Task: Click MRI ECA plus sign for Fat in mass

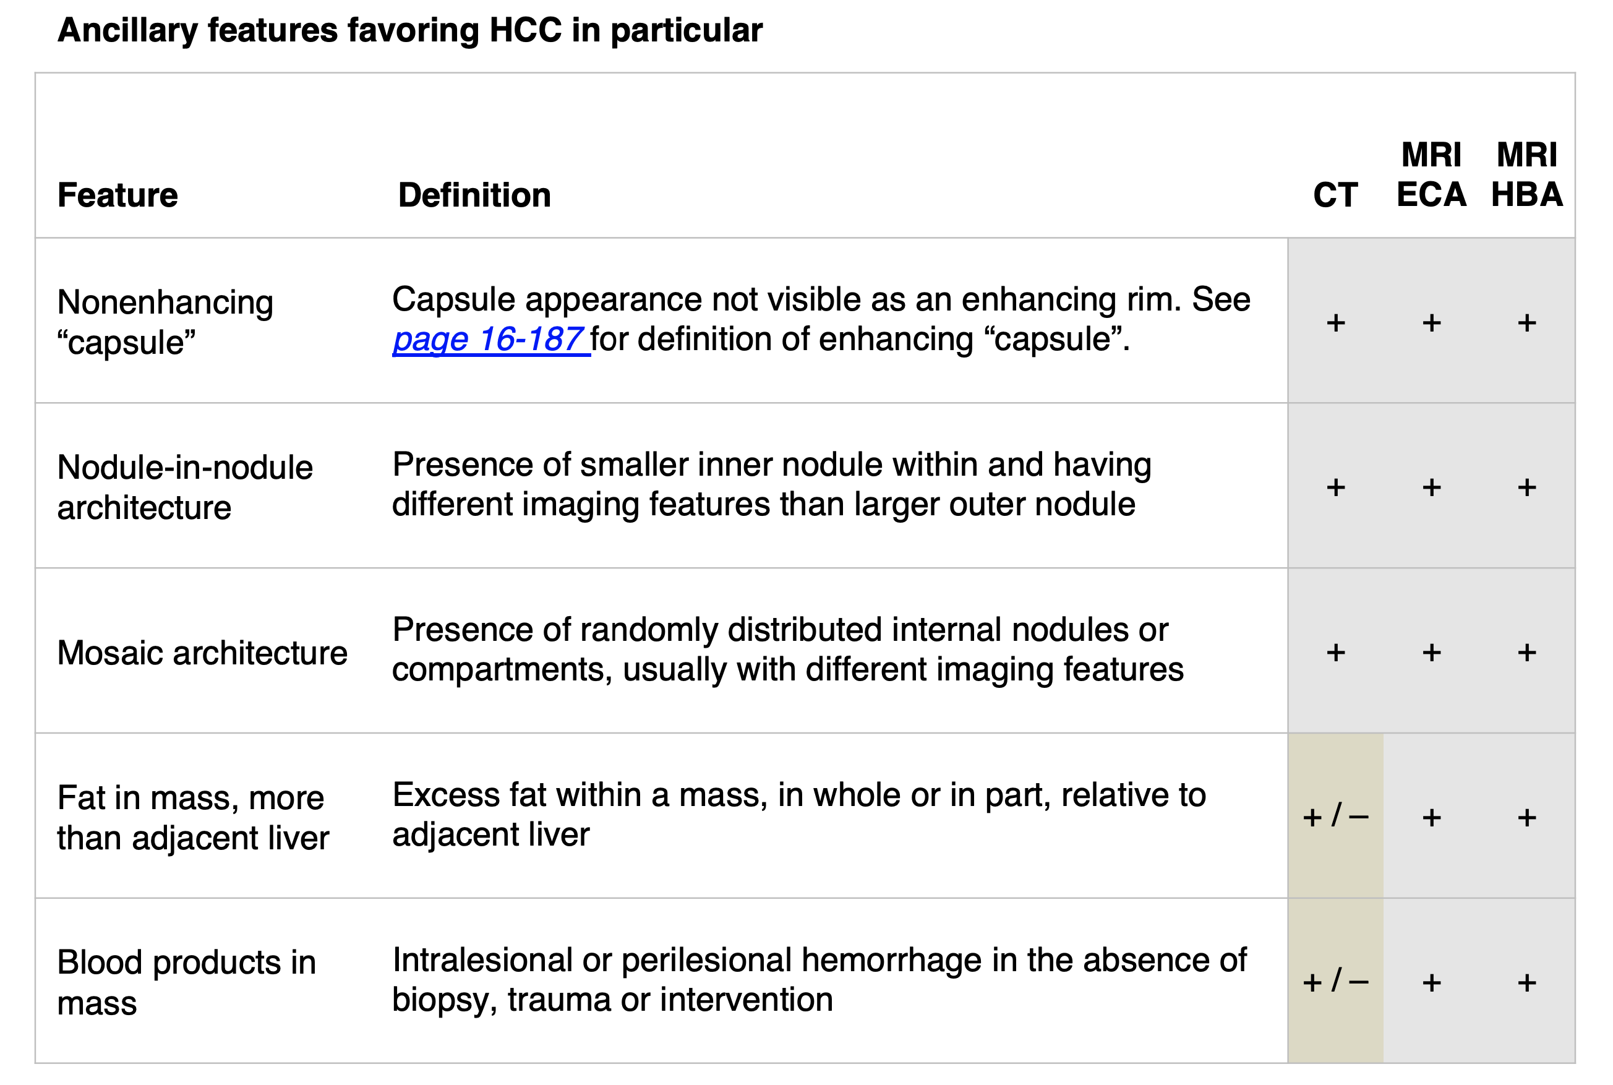Action: point(1431,818)
